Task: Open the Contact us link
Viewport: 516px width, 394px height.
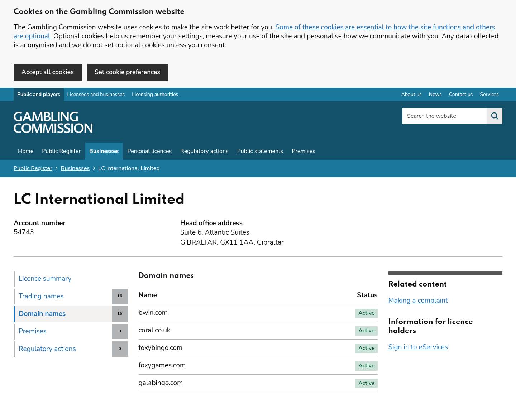Action: [x=461, y=95]
